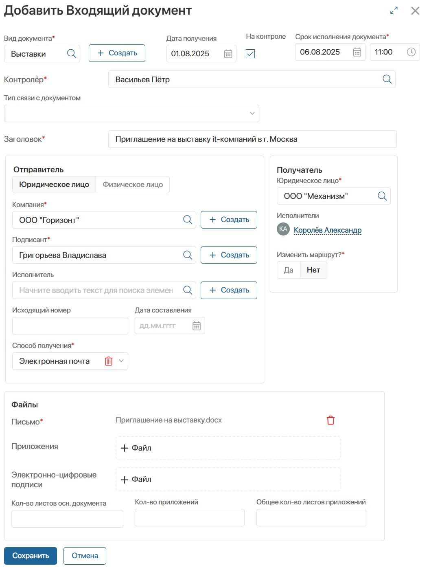The width and height of the screenshot is (429, 572).
Task: Switch sender to Физическое лицо tab
Action: [132, 184]
